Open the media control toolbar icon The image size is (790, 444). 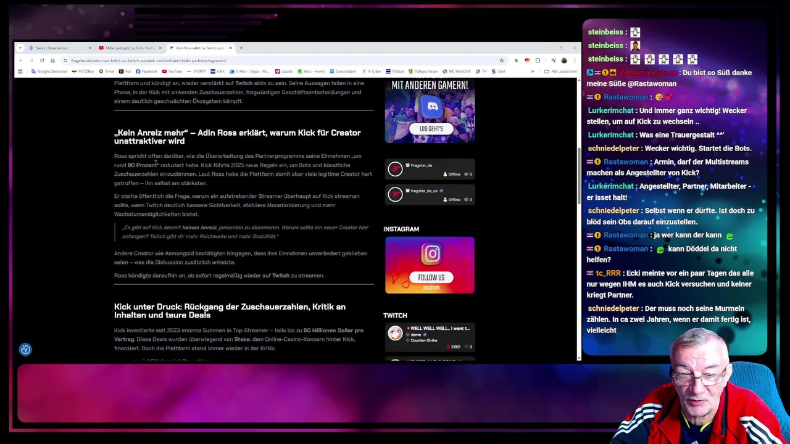pos(553,60)
